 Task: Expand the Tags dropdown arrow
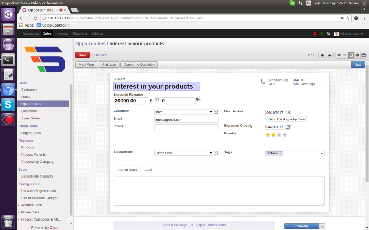321,153
